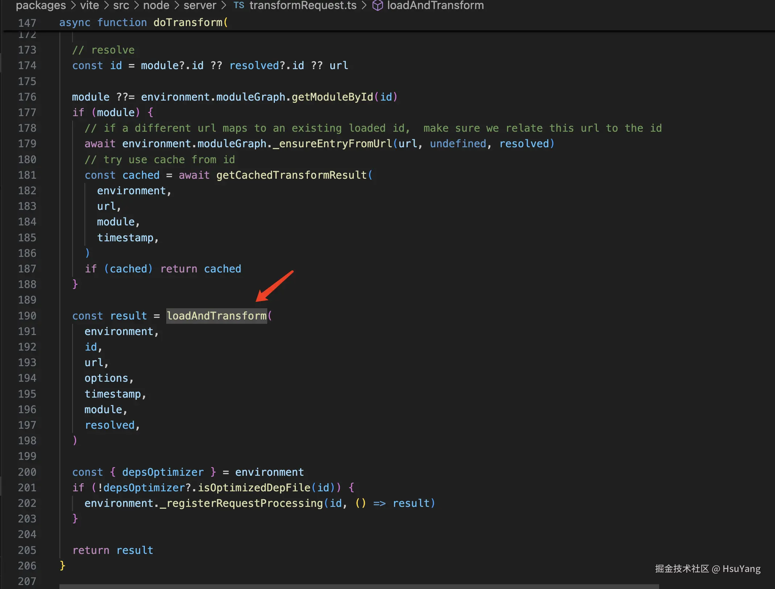Open the node breadcrumb folder

pyautogui.click(x=156, y=5)
